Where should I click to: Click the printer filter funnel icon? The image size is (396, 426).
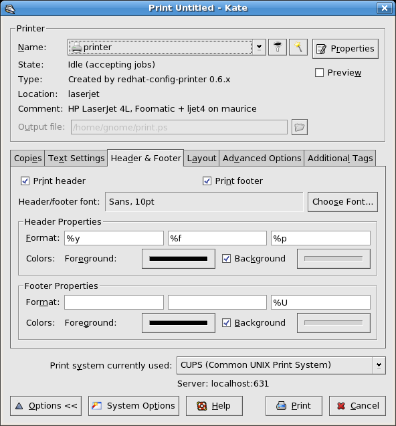(x=278, y=47)
